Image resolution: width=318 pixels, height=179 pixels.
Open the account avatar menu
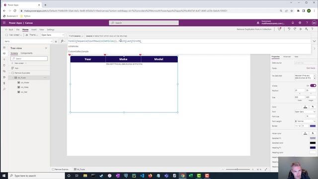[314, 23]
